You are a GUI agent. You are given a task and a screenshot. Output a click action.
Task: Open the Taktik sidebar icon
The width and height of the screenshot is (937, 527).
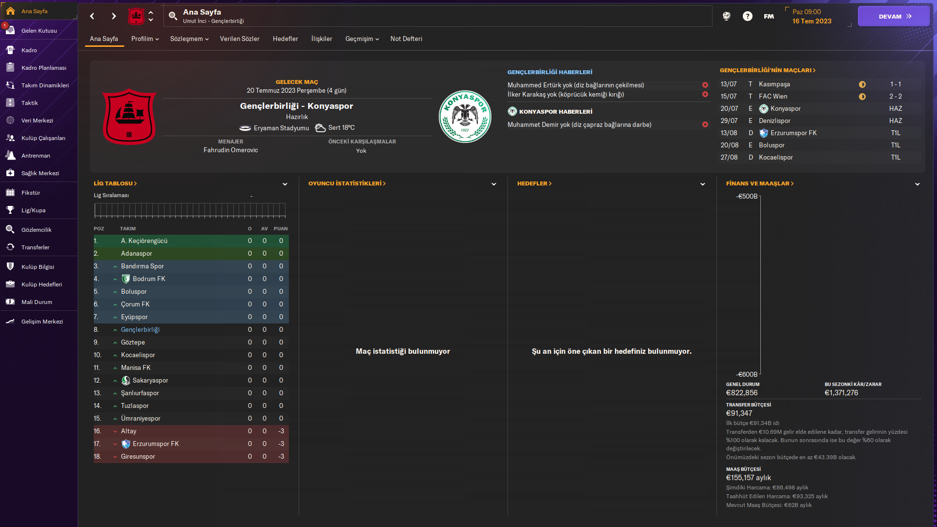(10, 102)
